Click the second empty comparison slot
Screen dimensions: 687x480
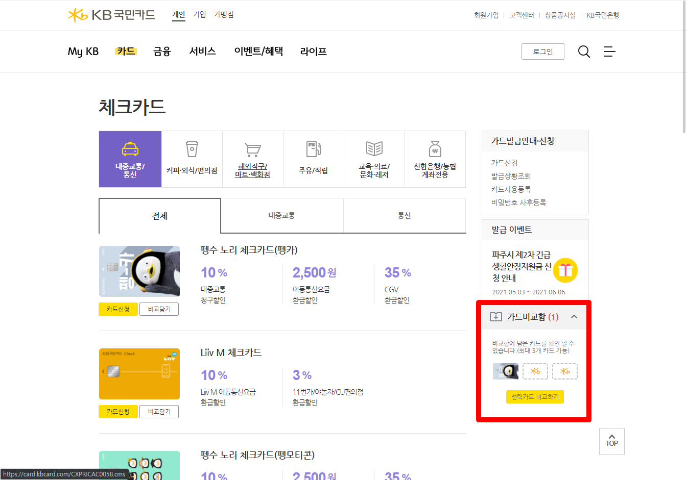pos(535,371)
